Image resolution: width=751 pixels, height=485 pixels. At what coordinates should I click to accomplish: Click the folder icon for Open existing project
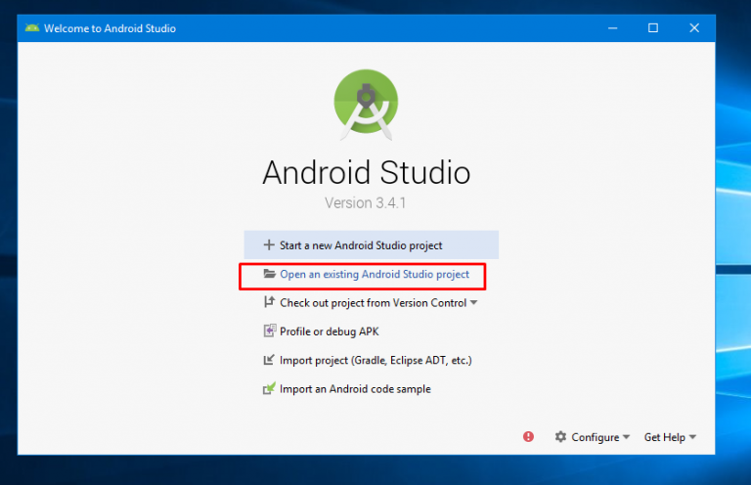[x=270, y=275]
